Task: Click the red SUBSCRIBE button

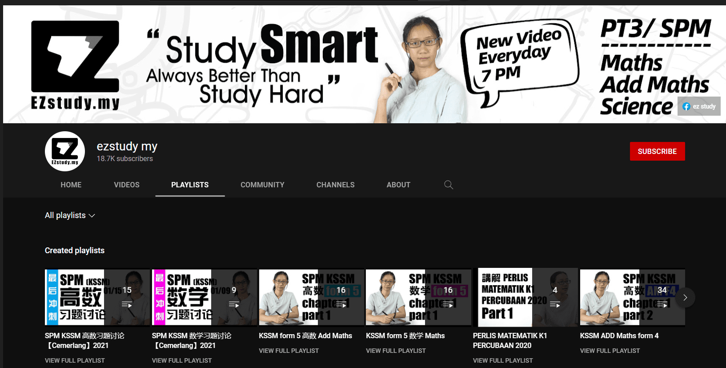Action: [x=657, y=151]
